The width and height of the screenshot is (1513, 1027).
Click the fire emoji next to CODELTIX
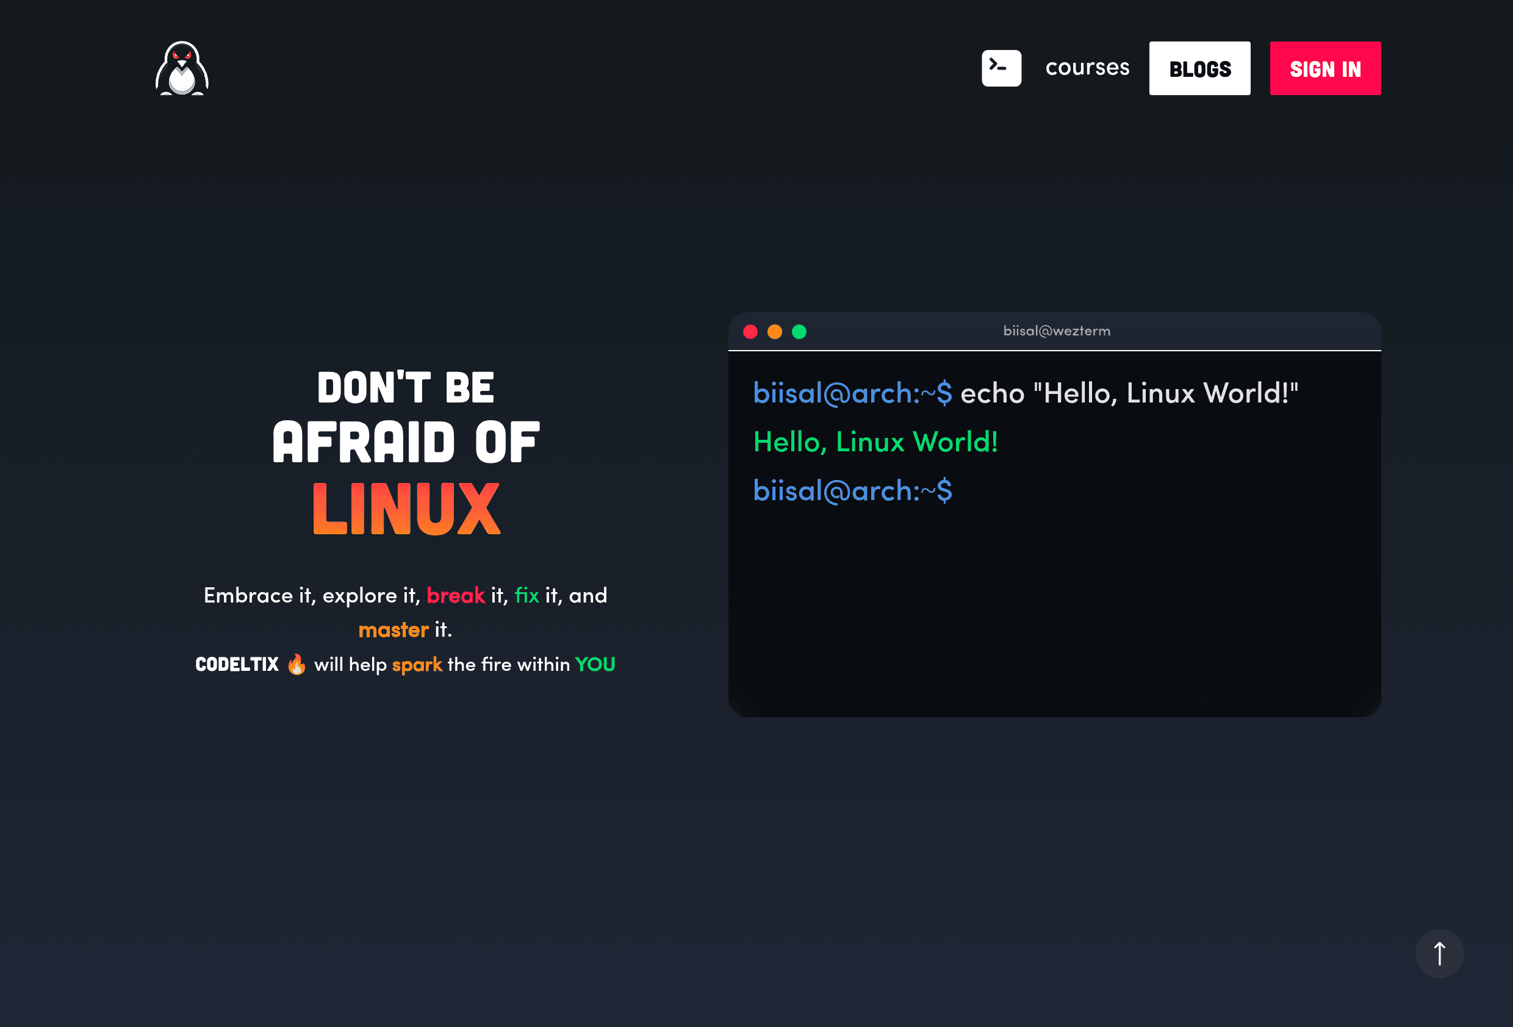296,664
